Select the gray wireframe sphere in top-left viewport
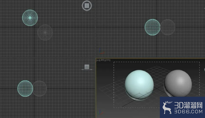The width and height of the screenshot is (205, 118). [x=45, y=32]
